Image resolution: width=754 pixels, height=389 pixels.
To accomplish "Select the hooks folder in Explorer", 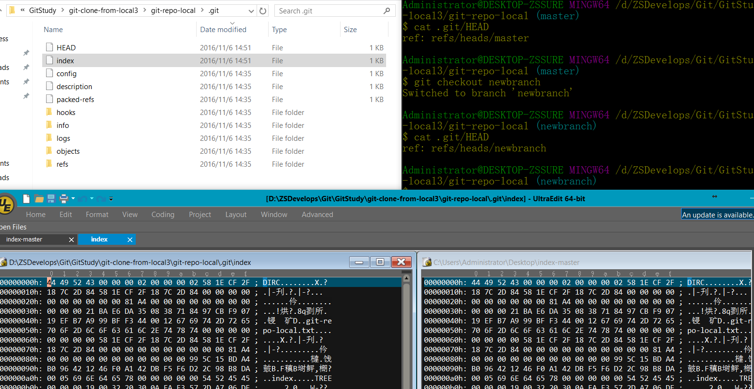I will (214, 112).
